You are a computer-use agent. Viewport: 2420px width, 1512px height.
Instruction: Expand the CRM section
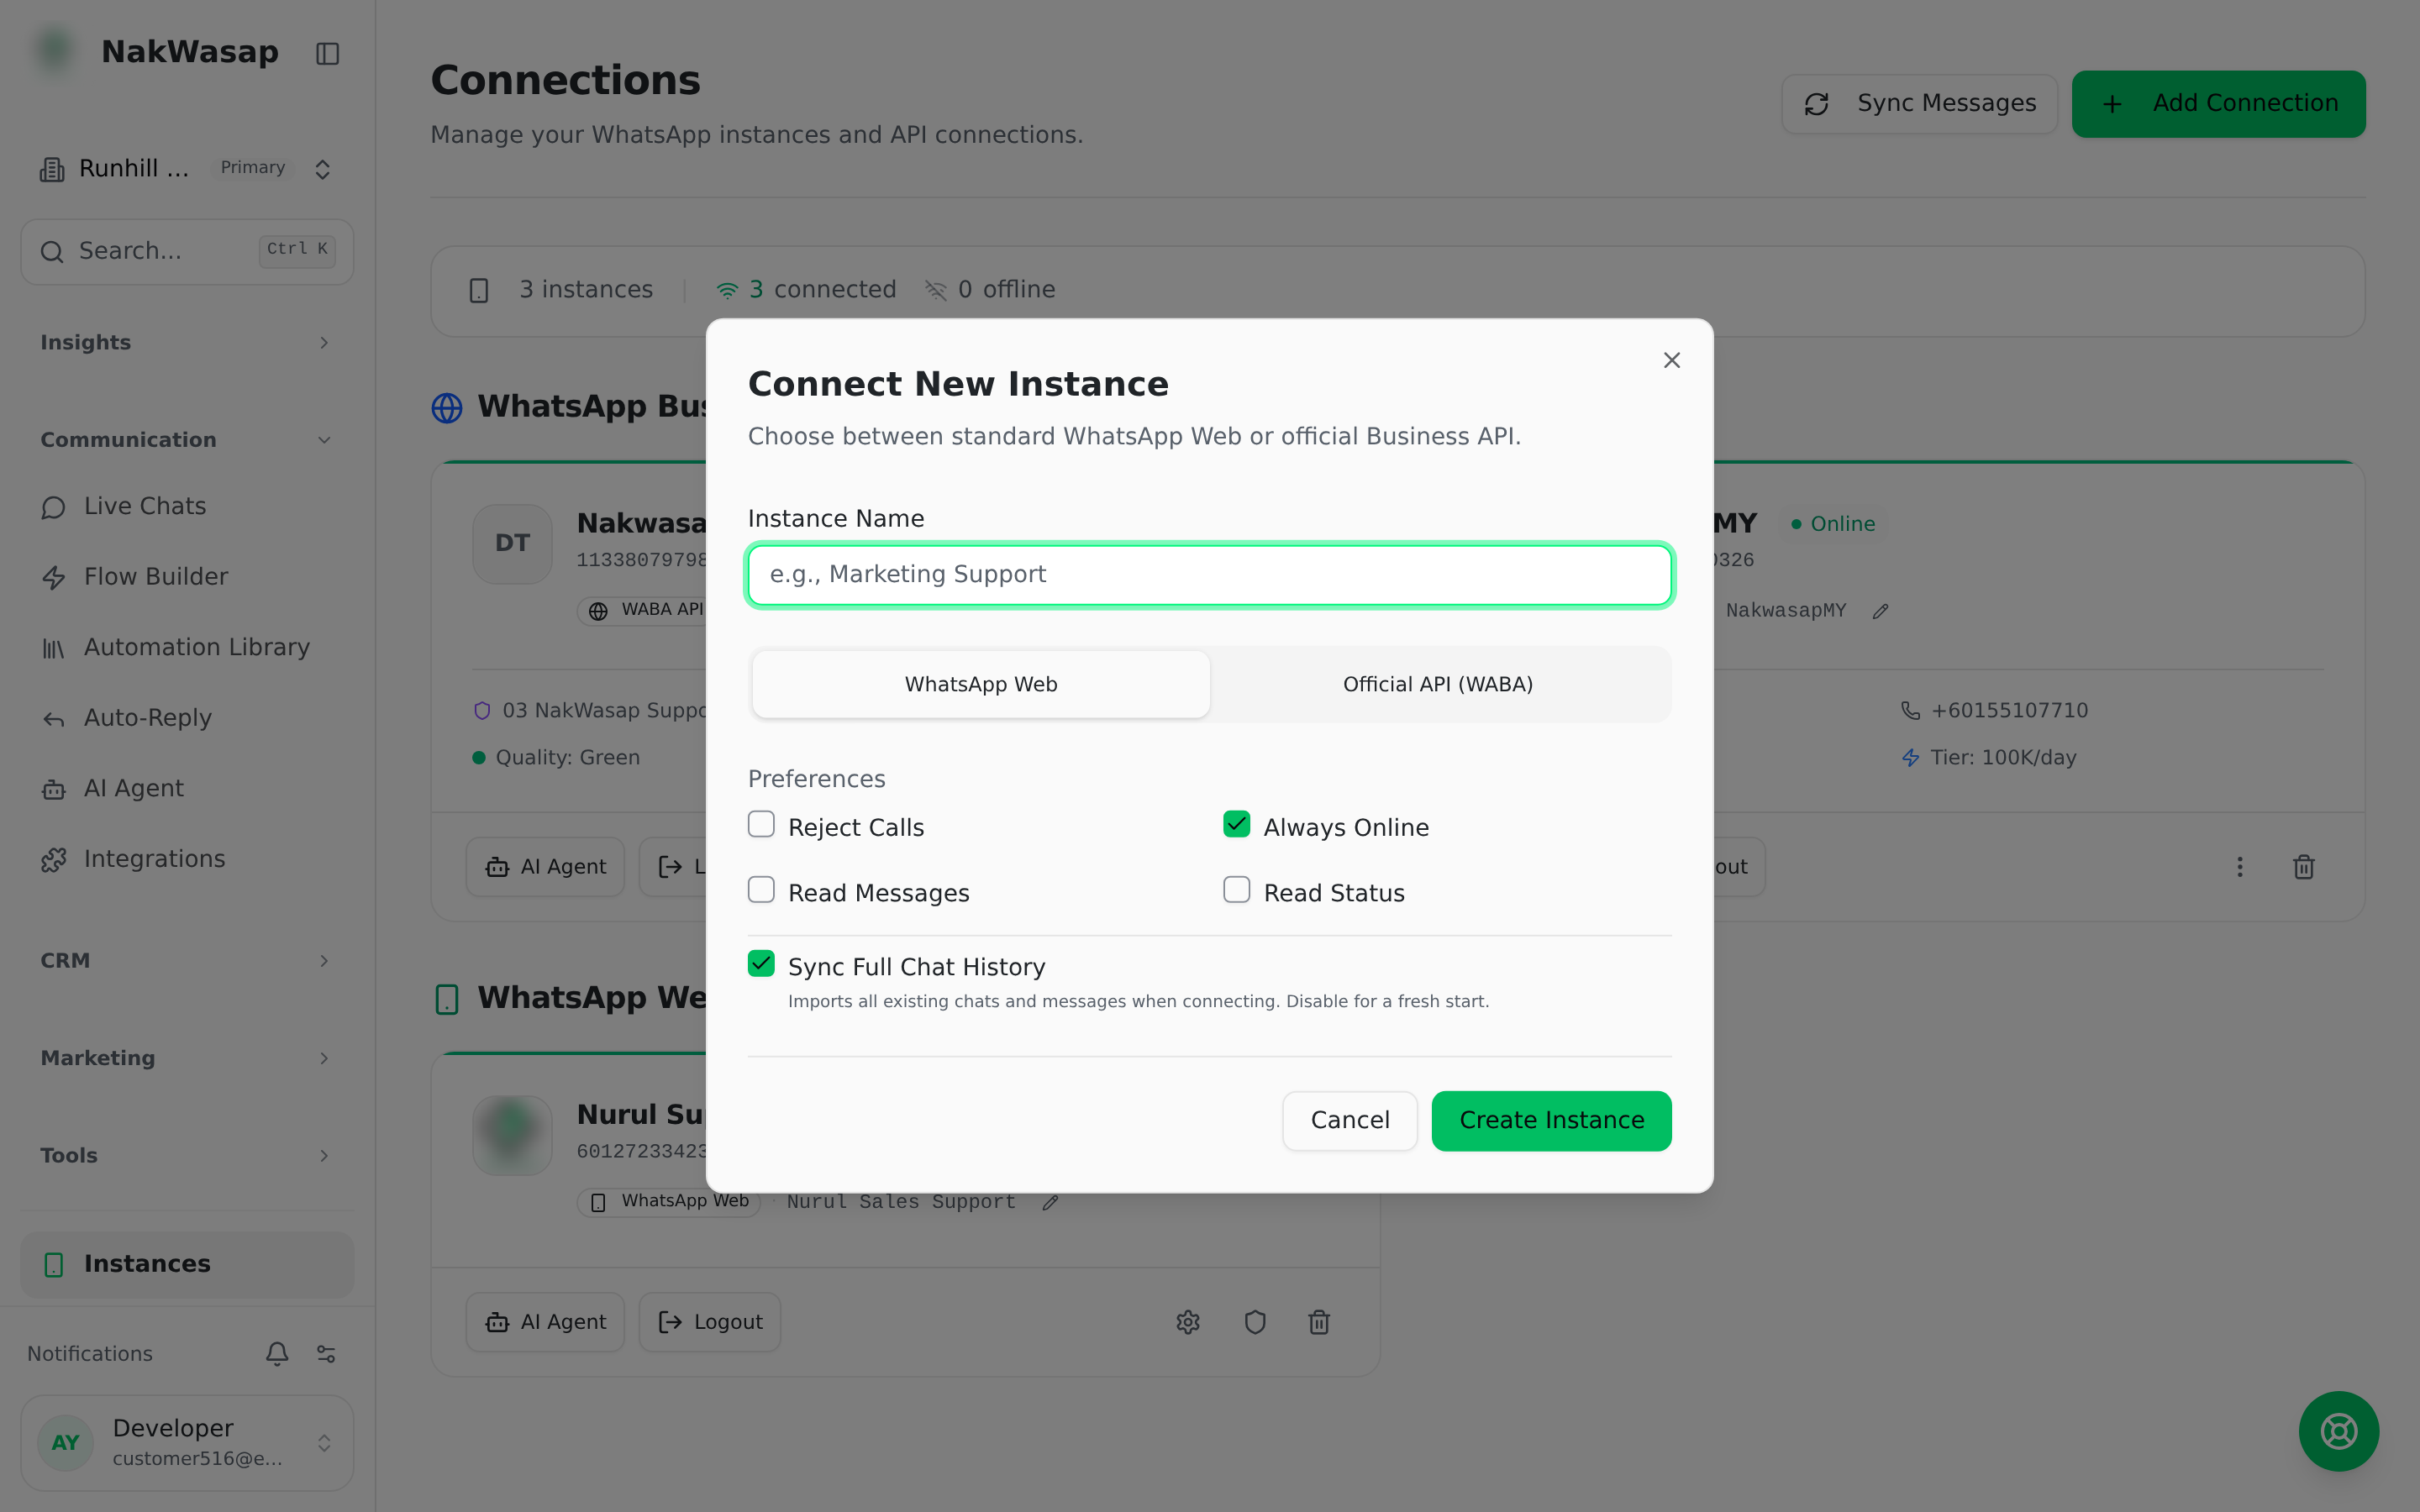[x=187, y=960]
